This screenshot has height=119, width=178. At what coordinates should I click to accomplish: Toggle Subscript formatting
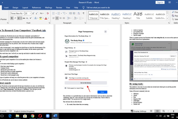tap(27, 18)
